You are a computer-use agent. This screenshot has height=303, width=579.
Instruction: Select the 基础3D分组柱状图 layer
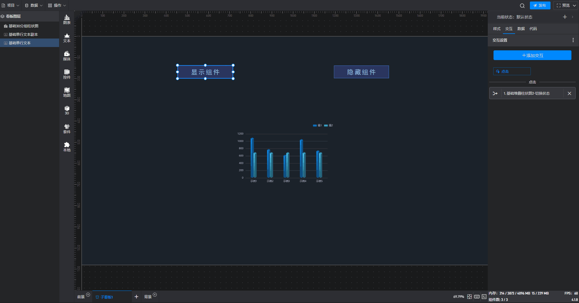[x=23, y=26]
